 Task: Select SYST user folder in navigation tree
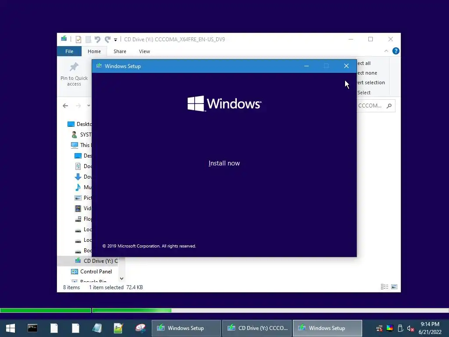coord(82,134)
